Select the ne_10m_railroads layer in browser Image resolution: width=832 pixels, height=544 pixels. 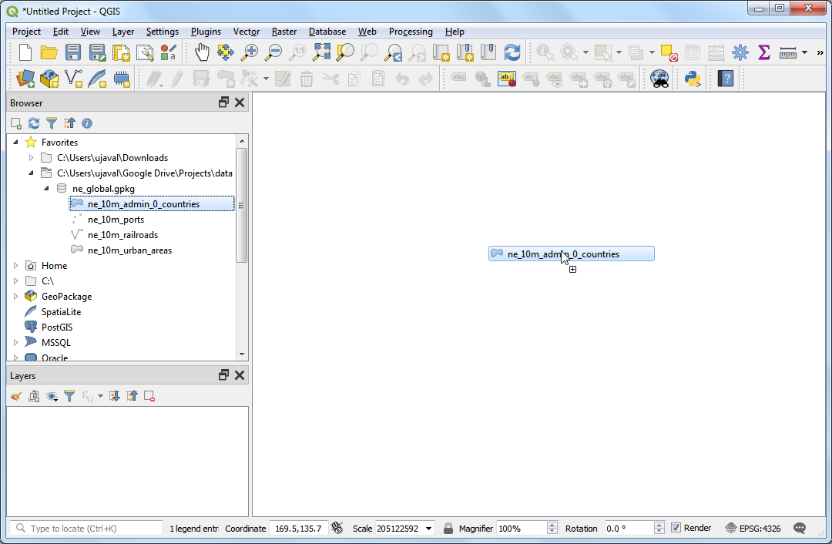click(122, 235)
